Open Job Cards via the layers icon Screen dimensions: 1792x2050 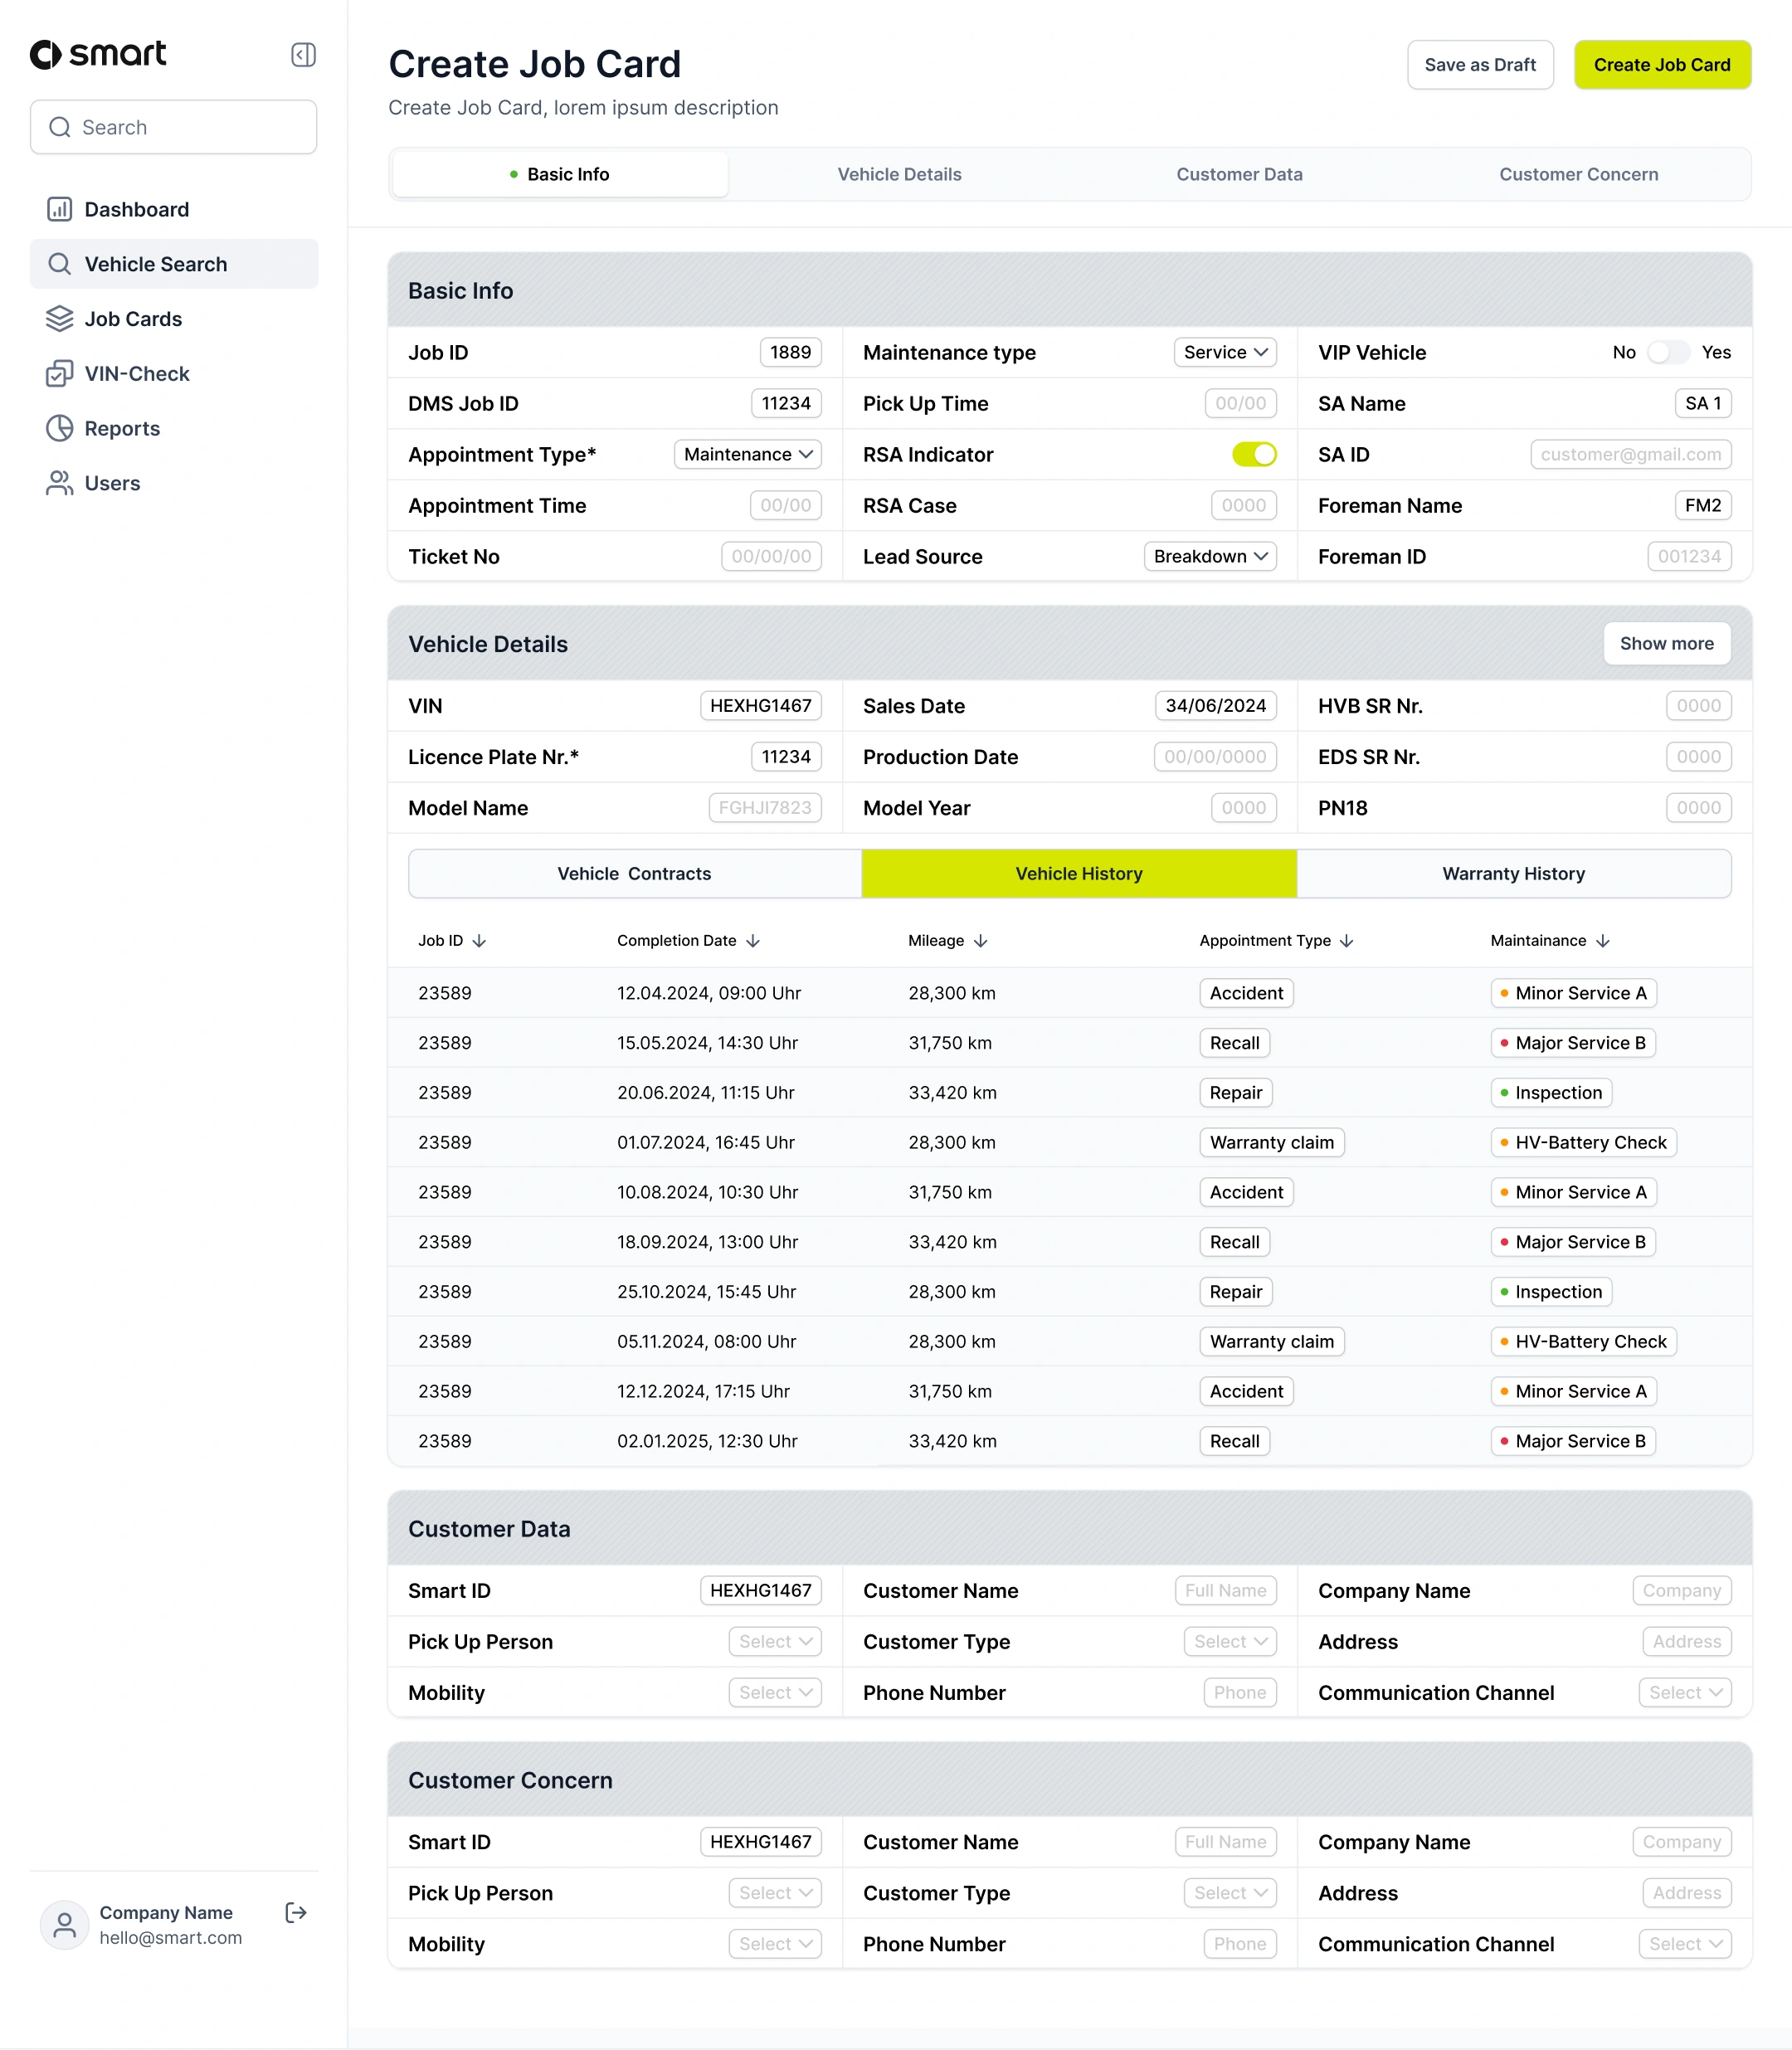point(60,319)
